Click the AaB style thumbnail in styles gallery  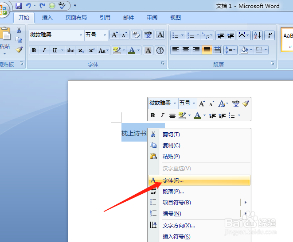[x=287, y=39]
